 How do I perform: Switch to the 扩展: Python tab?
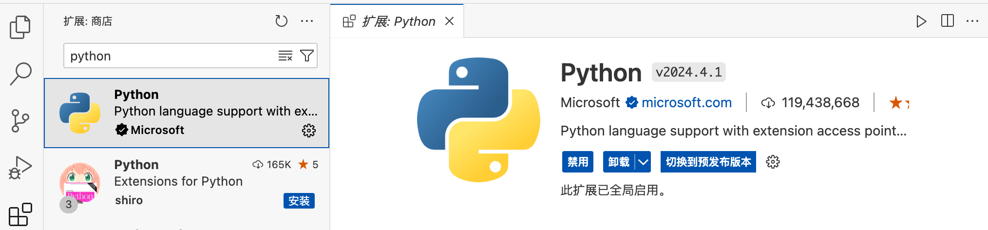click(398, 21)
